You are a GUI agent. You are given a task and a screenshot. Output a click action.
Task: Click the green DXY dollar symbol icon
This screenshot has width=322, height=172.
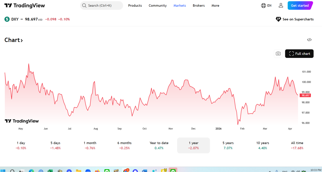coord(7,19)
